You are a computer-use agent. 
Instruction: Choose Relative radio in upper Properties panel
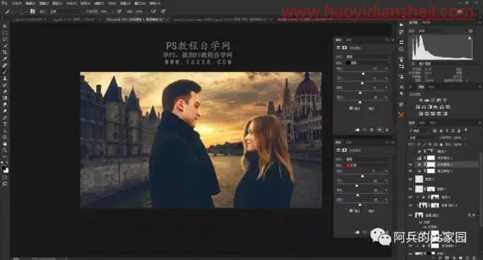point(351,108)
